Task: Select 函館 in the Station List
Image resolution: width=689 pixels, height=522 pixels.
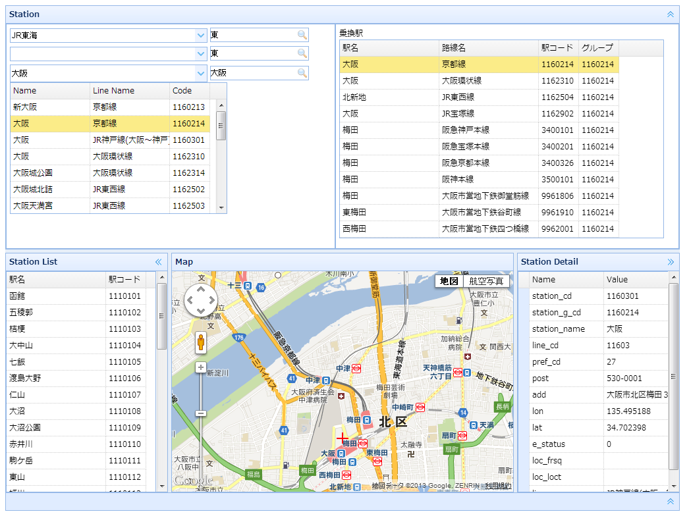Action: [x=56, y=296]
